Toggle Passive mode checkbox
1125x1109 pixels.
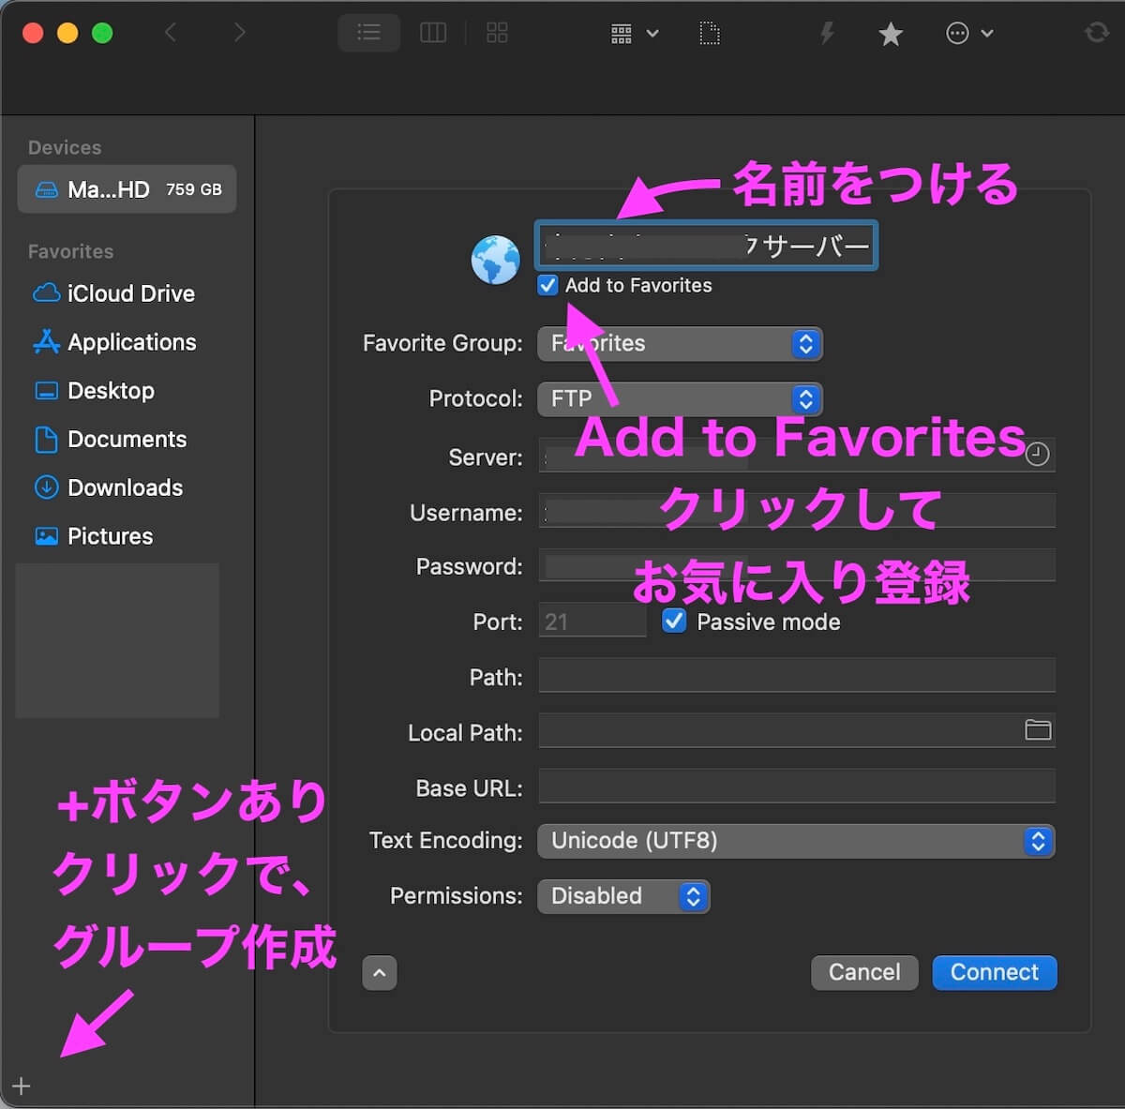point(674,621)
